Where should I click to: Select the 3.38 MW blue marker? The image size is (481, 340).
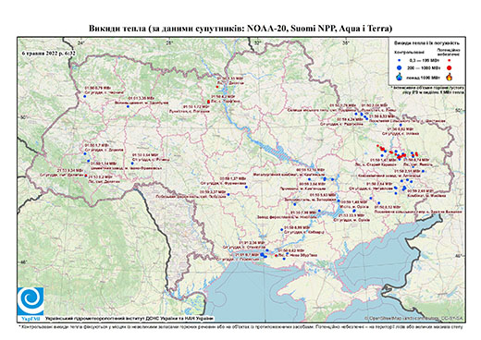pyautogui.click(x=128, y=106)
